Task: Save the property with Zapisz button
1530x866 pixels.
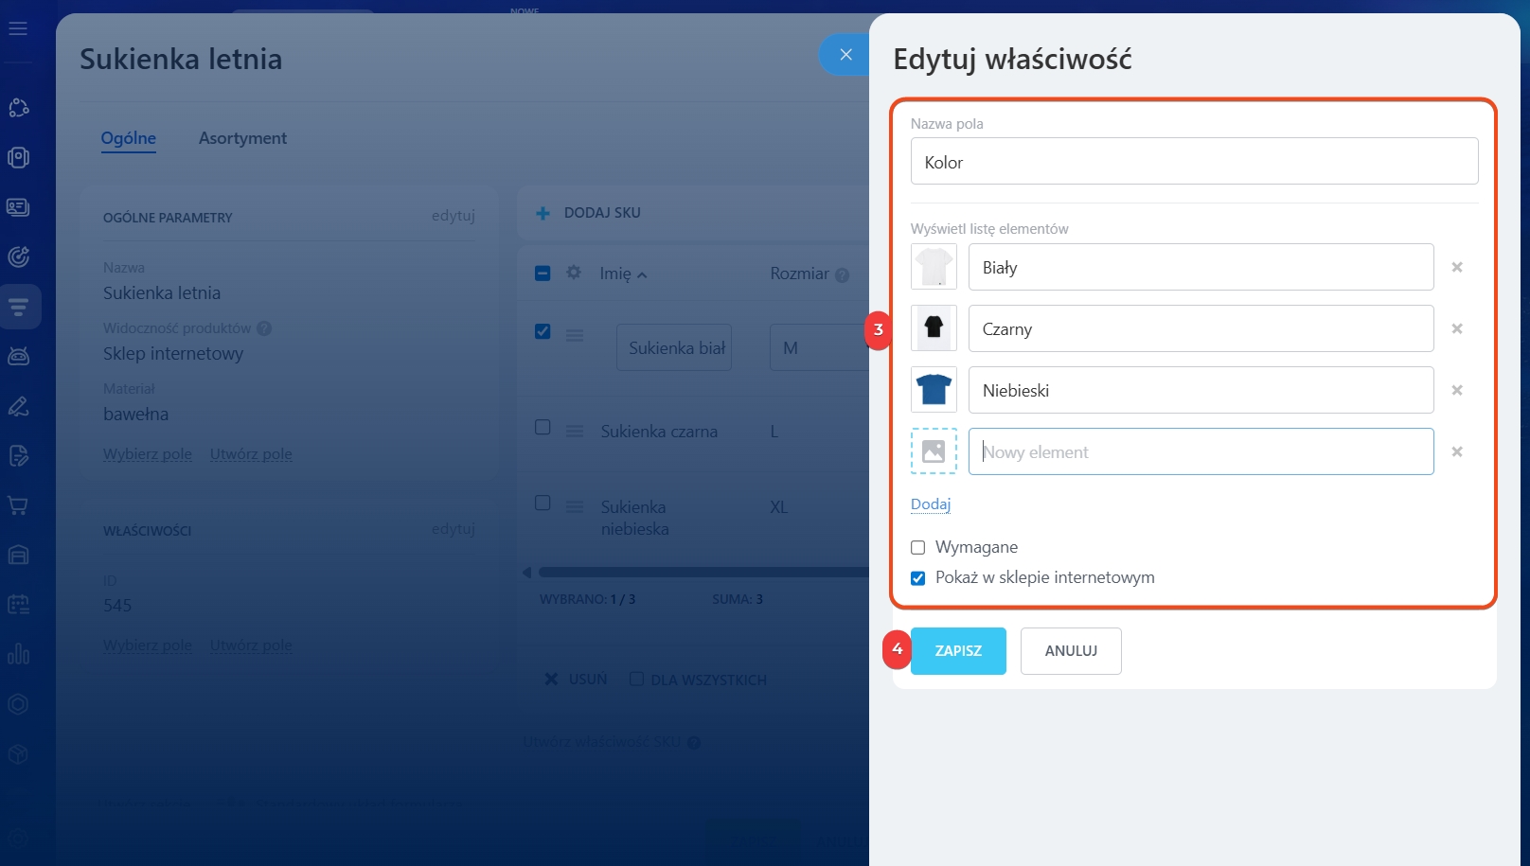Action: point(958,651)
